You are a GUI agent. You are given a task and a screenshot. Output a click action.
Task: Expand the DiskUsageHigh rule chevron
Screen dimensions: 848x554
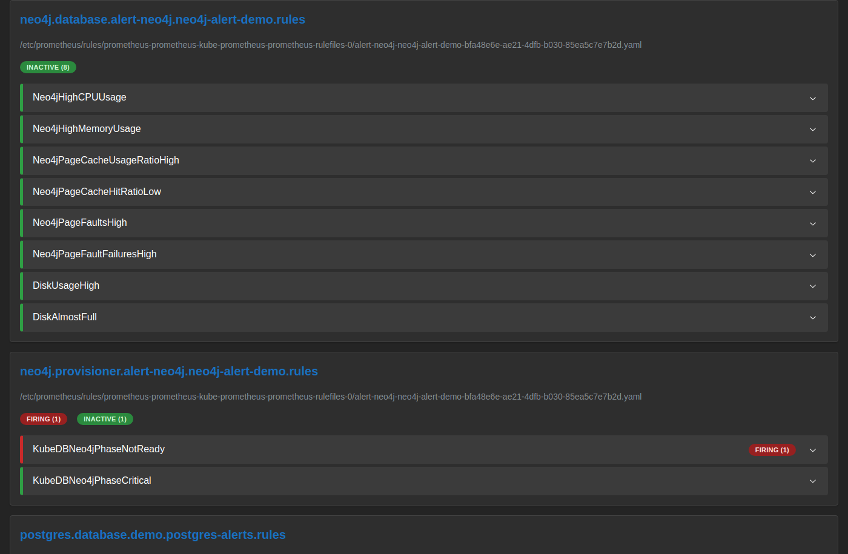coord(813,286)
